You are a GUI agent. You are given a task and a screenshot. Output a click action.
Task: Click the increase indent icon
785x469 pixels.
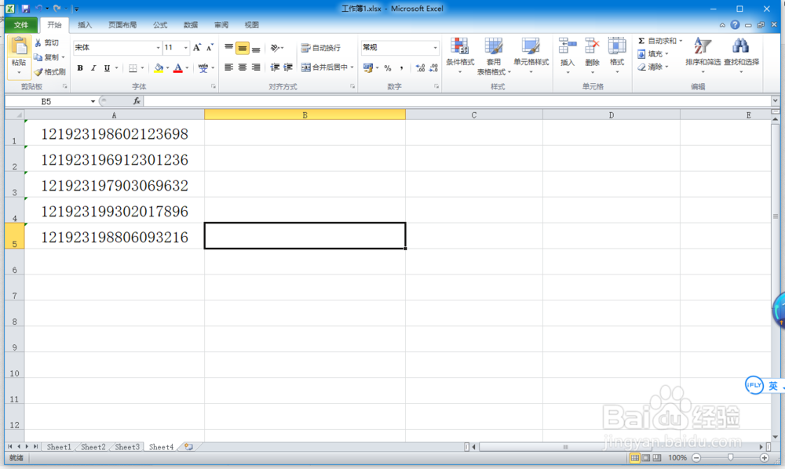[288, 67]
